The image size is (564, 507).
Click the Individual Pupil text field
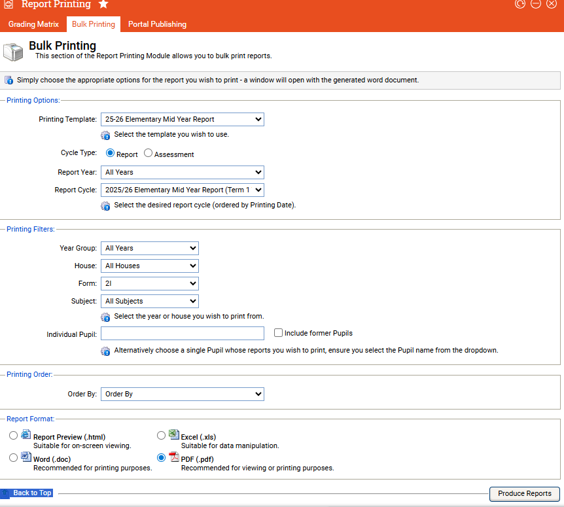point(182,334)
